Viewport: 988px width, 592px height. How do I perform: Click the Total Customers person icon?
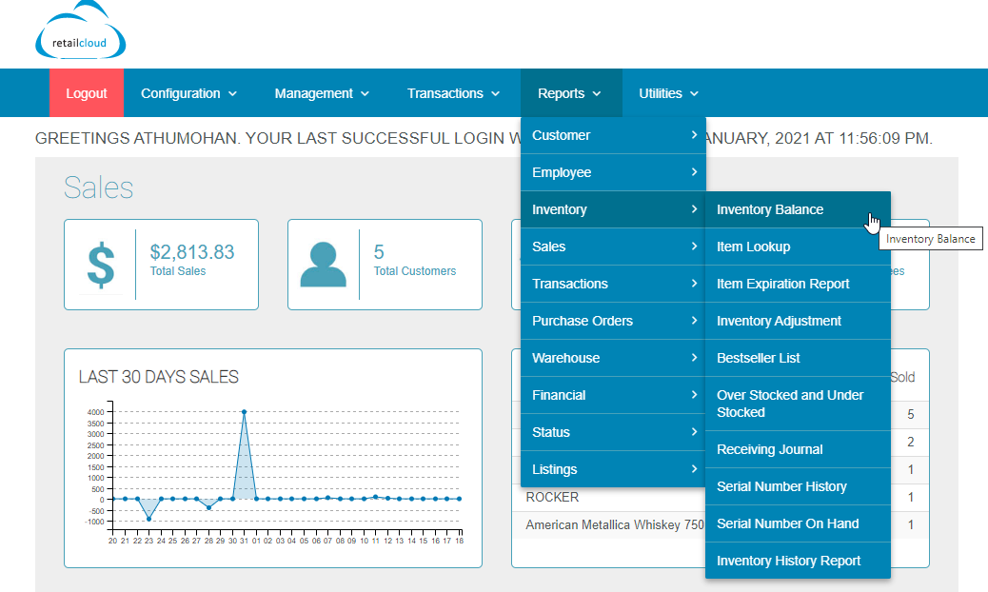(x=324, y=265)
